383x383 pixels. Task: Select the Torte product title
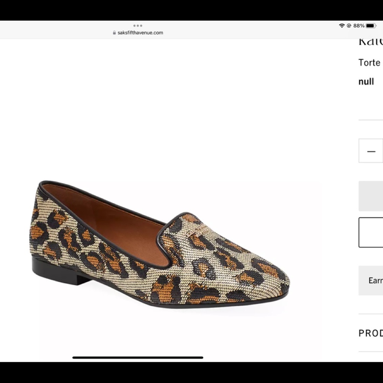[369, 62]
